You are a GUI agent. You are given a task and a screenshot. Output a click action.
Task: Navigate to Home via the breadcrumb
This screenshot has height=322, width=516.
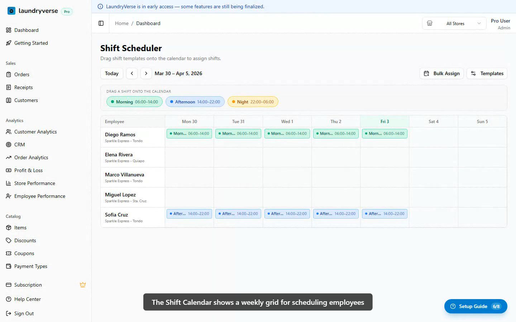click(121, 23)
